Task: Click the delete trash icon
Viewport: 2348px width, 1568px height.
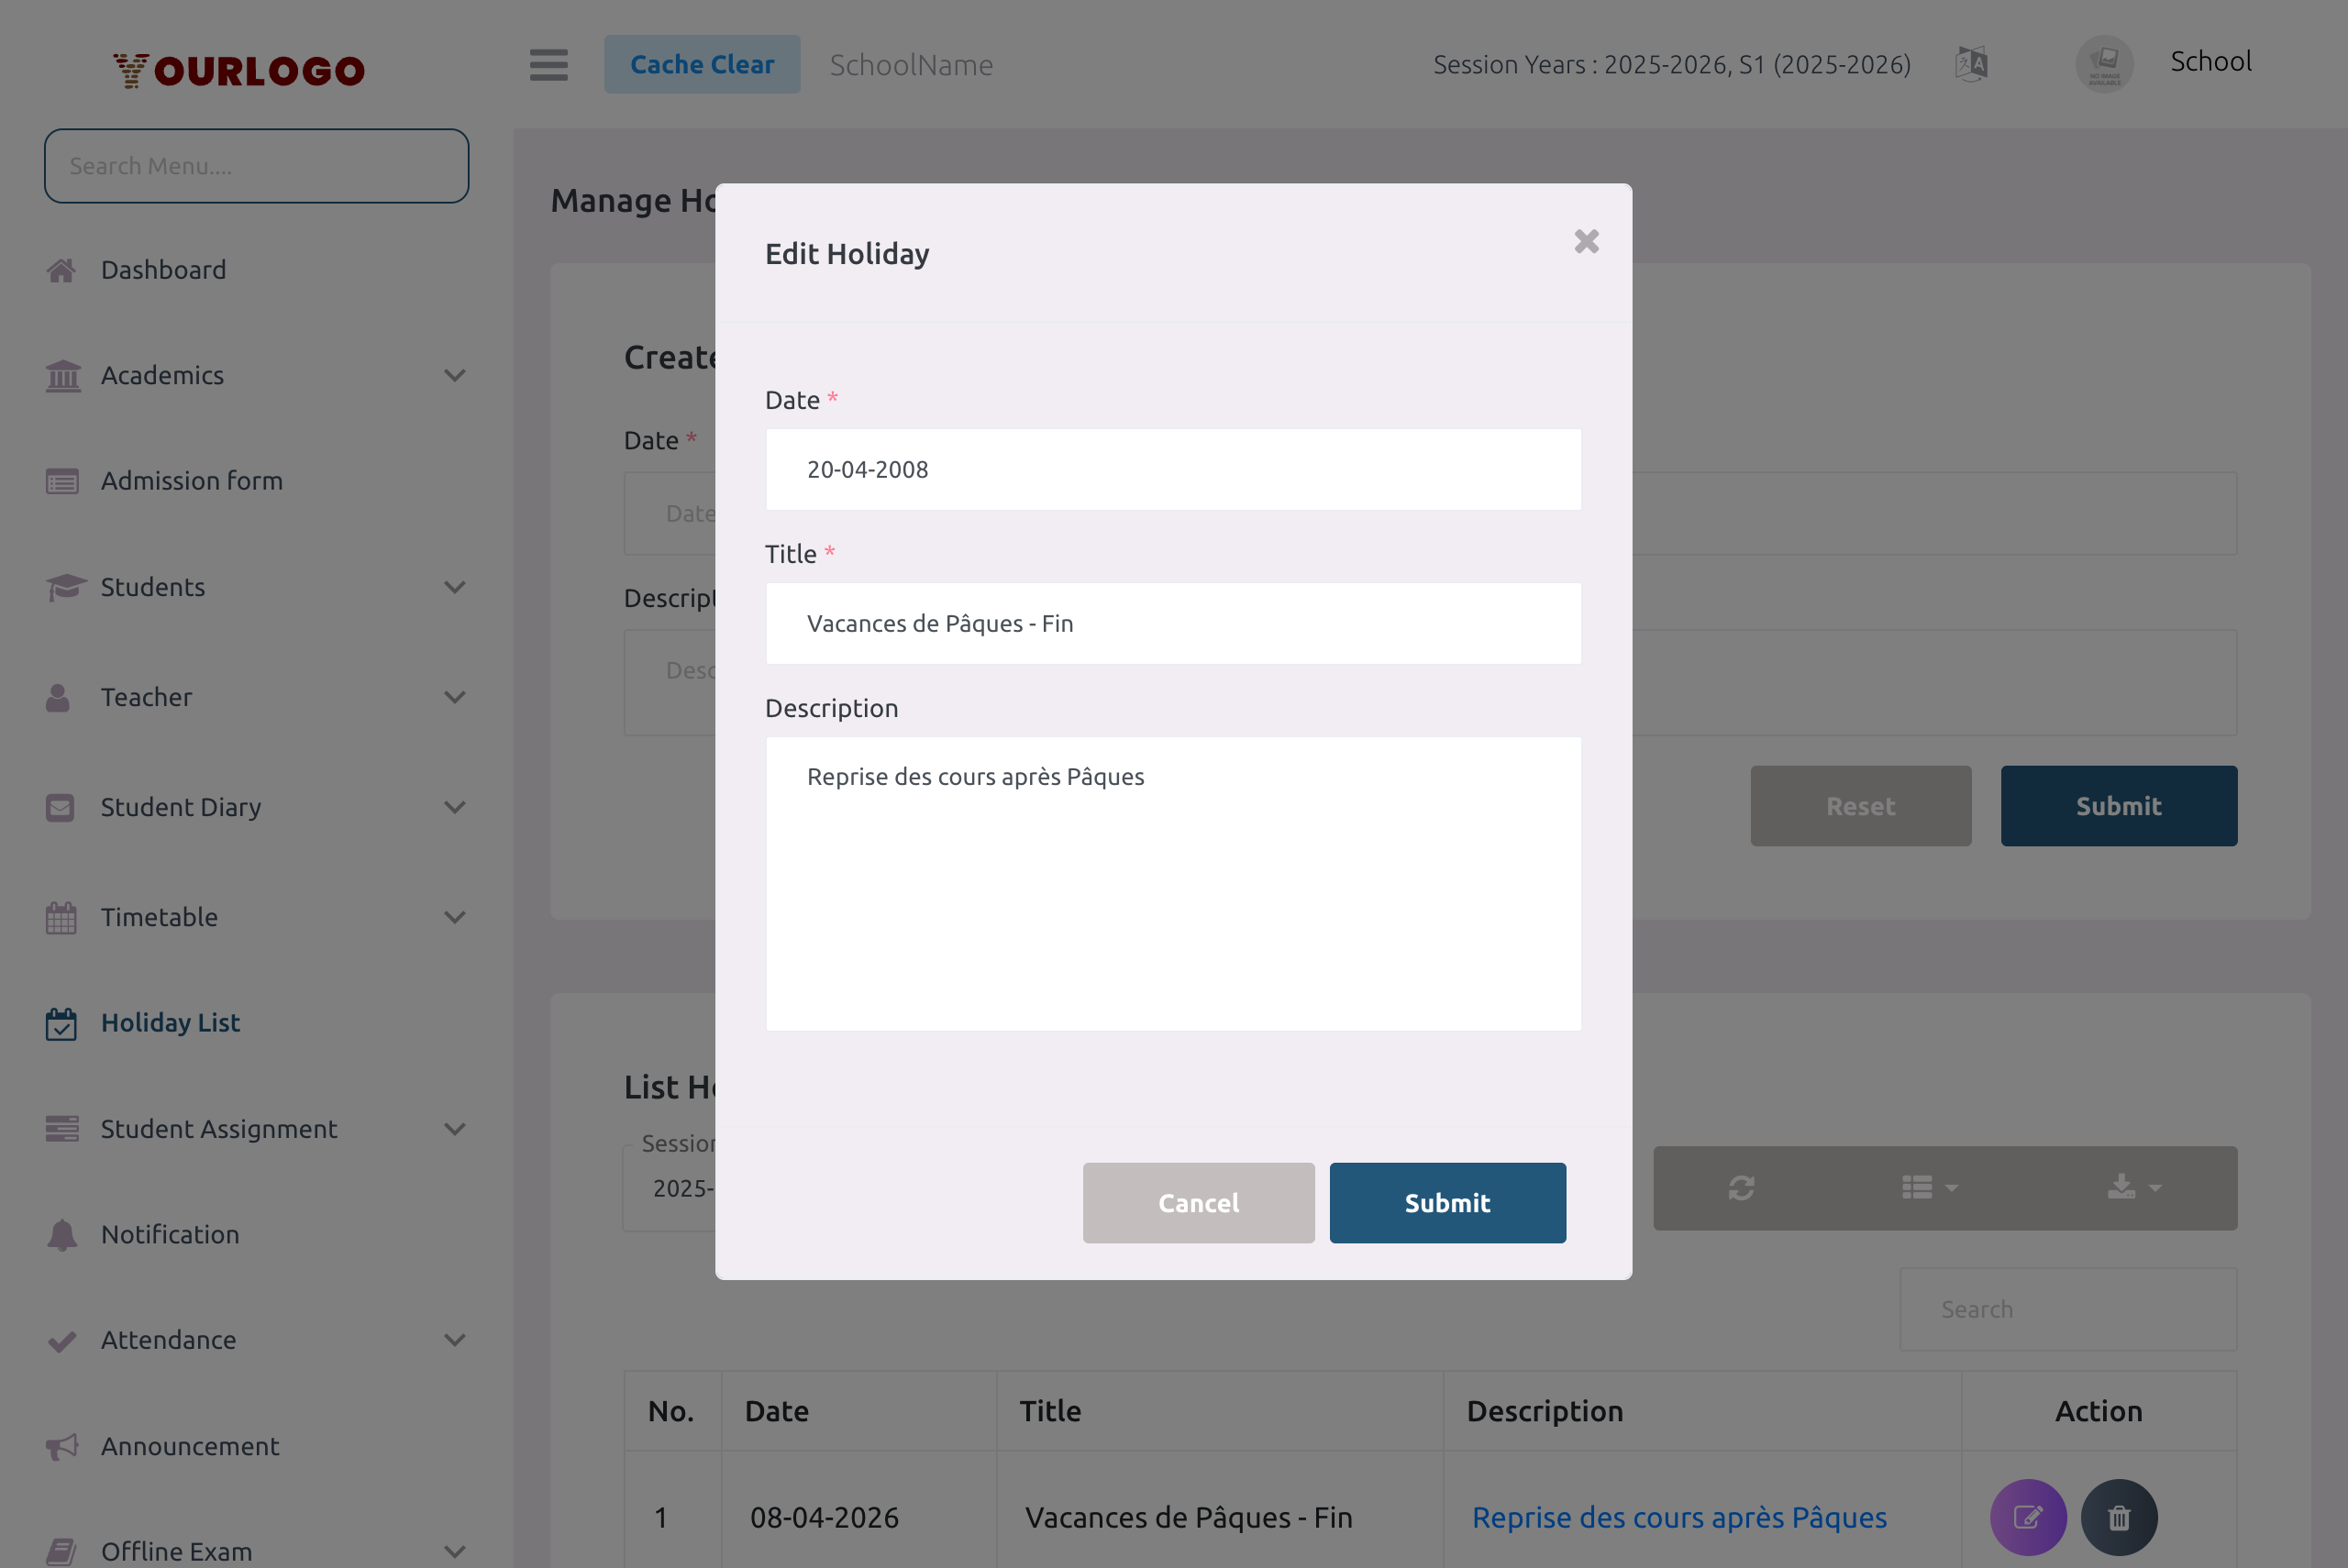Action: 2120,1516
